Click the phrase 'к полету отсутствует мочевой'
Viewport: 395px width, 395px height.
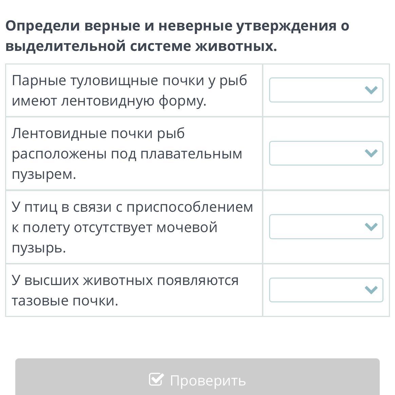click(x=114, y=227)
